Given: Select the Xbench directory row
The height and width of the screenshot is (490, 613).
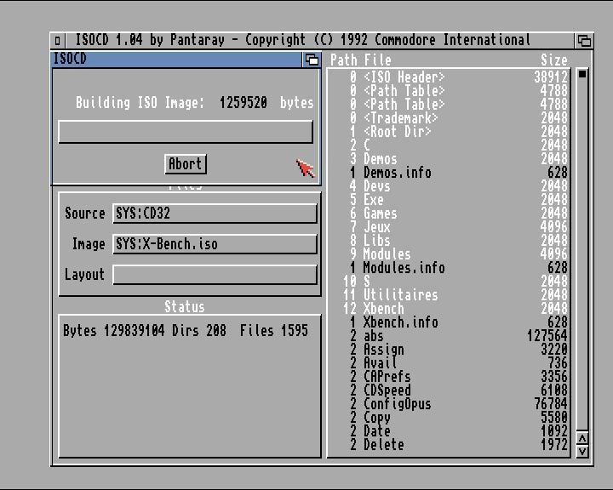Looking at the screenshot, I should (449, 309).
